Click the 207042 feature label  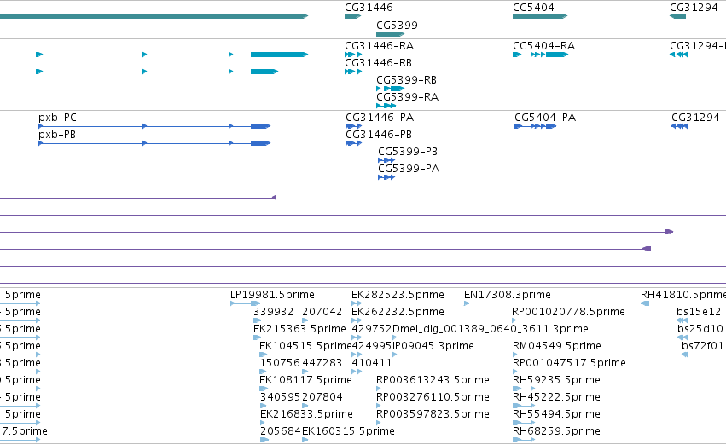tap(322, 312)
